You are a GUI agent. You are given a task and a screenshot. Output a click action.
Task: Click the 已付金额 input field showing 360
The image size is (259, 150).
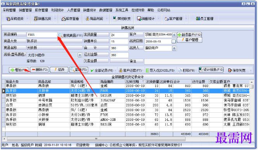[x=119, y=55]
